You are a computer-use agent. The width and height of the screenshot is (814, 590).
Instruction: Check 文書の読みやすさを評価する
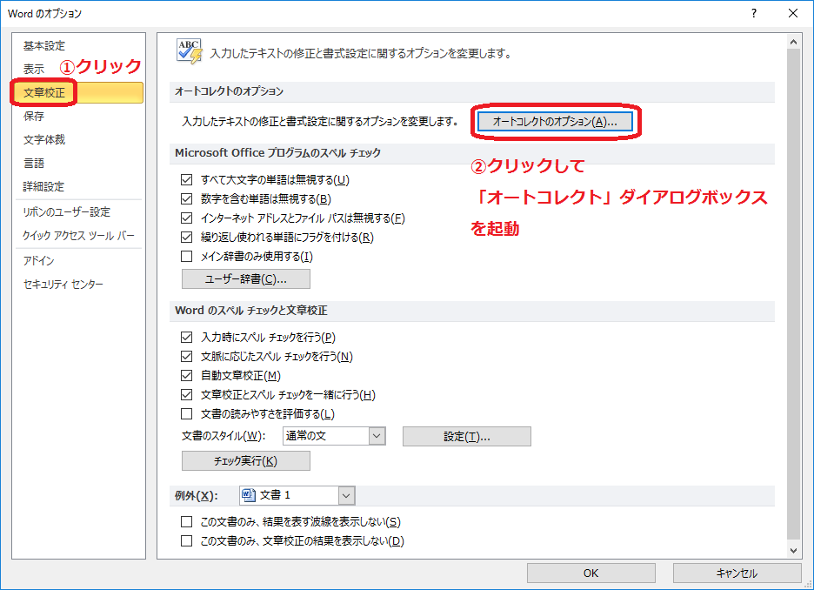pos(186,413)
